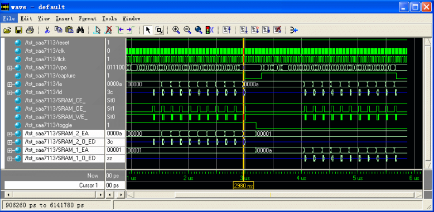Click the Add Cursor icon
Screen dimensions: 434x212
coord(98,30)
